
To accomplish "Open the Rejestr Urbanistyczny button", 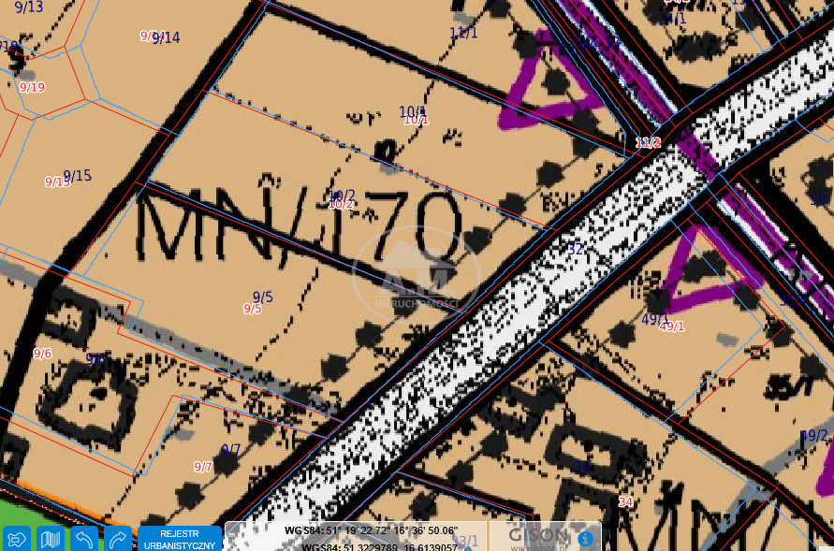I will coord(180,539).
